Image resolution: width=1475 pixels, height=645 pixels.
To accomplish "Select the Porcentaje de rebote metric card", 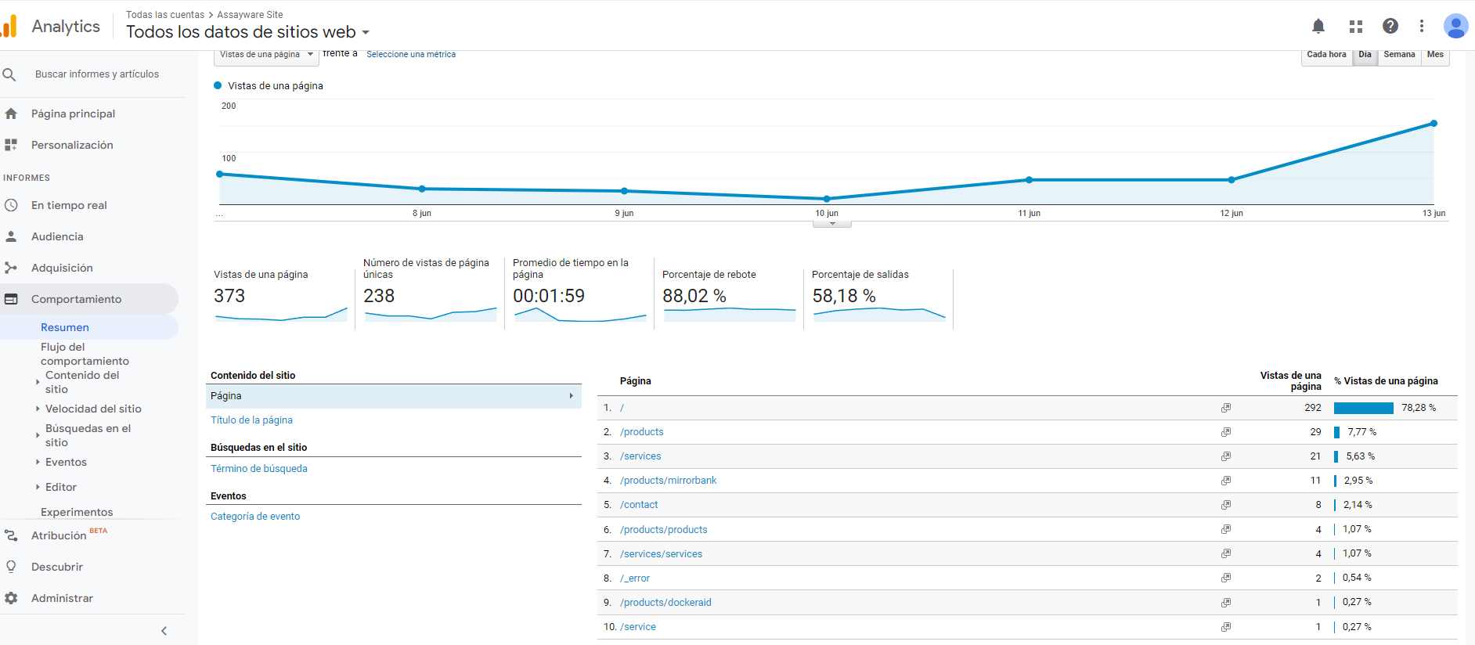I will coord(729,298).
